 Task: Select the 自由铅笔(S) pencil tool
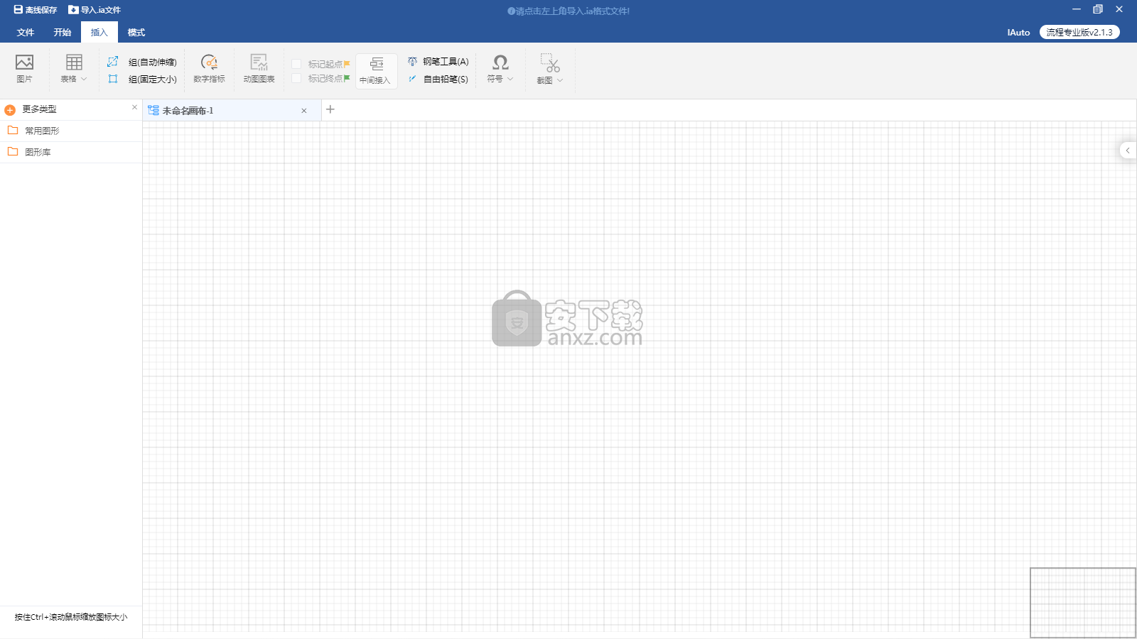coord(438,80)
